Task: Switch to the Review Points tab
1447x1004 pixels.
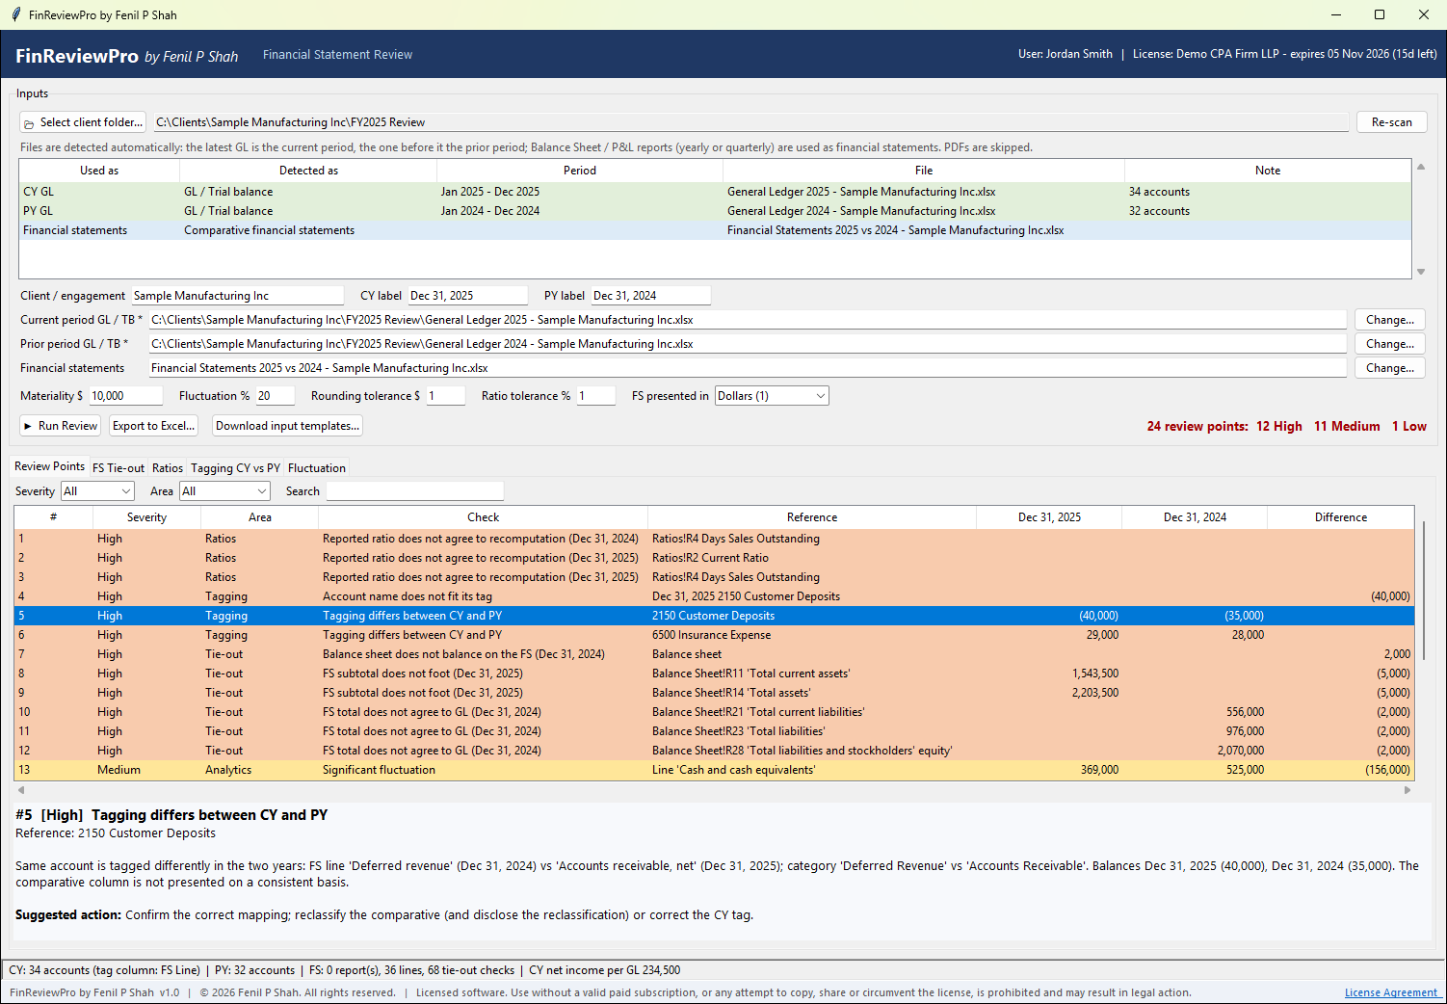Action: click(x=49, y=466)
